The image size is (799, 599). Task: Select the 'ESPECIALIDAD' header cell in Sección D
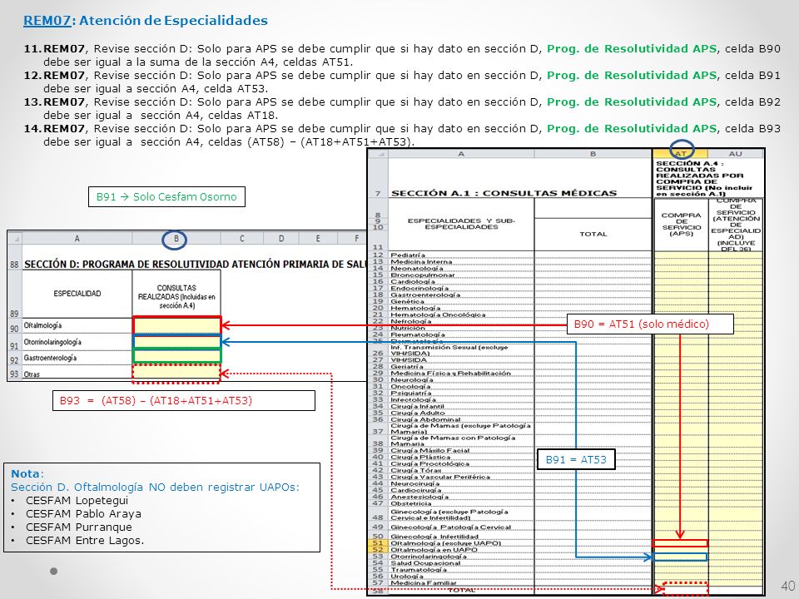pyautogui.click(x=77, y=294)
